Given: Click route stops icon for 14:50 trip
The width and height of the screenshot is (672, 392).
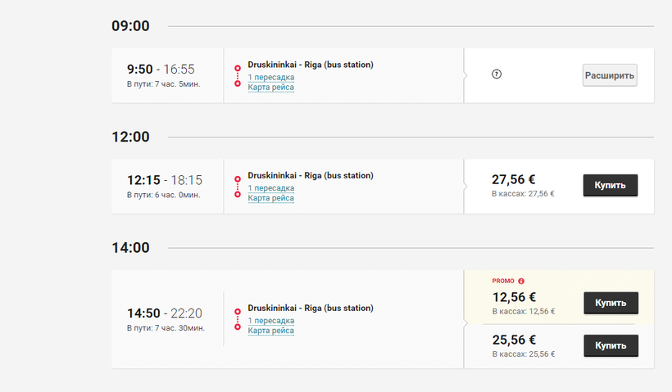Looking at the screenshot, I should (238, 319).
